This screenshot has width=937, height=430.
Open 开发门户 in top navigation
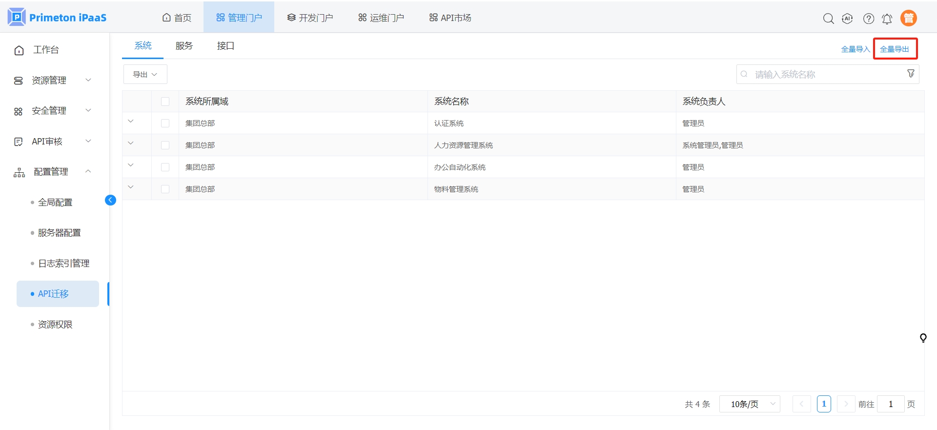(x=310, y=18)
